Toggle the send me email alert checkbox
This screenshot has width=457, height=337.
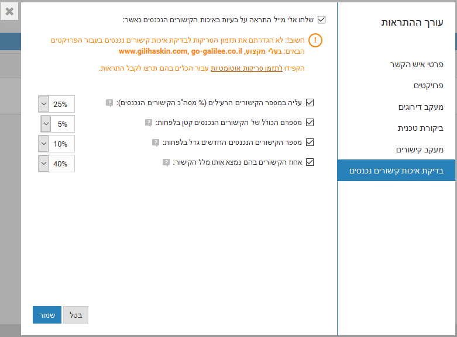[x=321, y=19]
